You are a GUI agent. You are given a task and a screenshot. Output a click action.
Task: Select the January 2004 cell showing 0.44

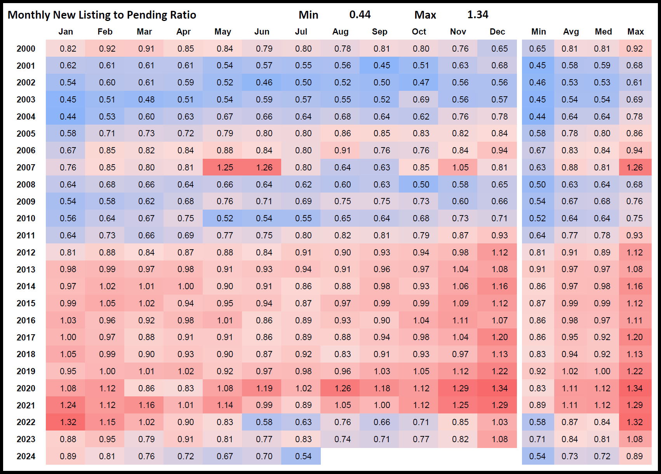pyautogui.click(x=68, y=117)
